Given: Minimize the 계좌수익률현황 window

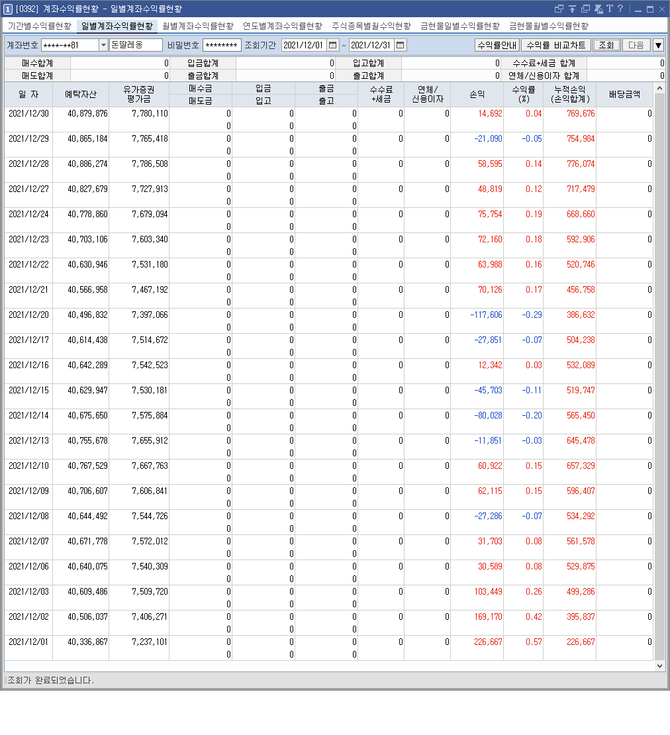Looking at the screenshot, I should point(638,9).
